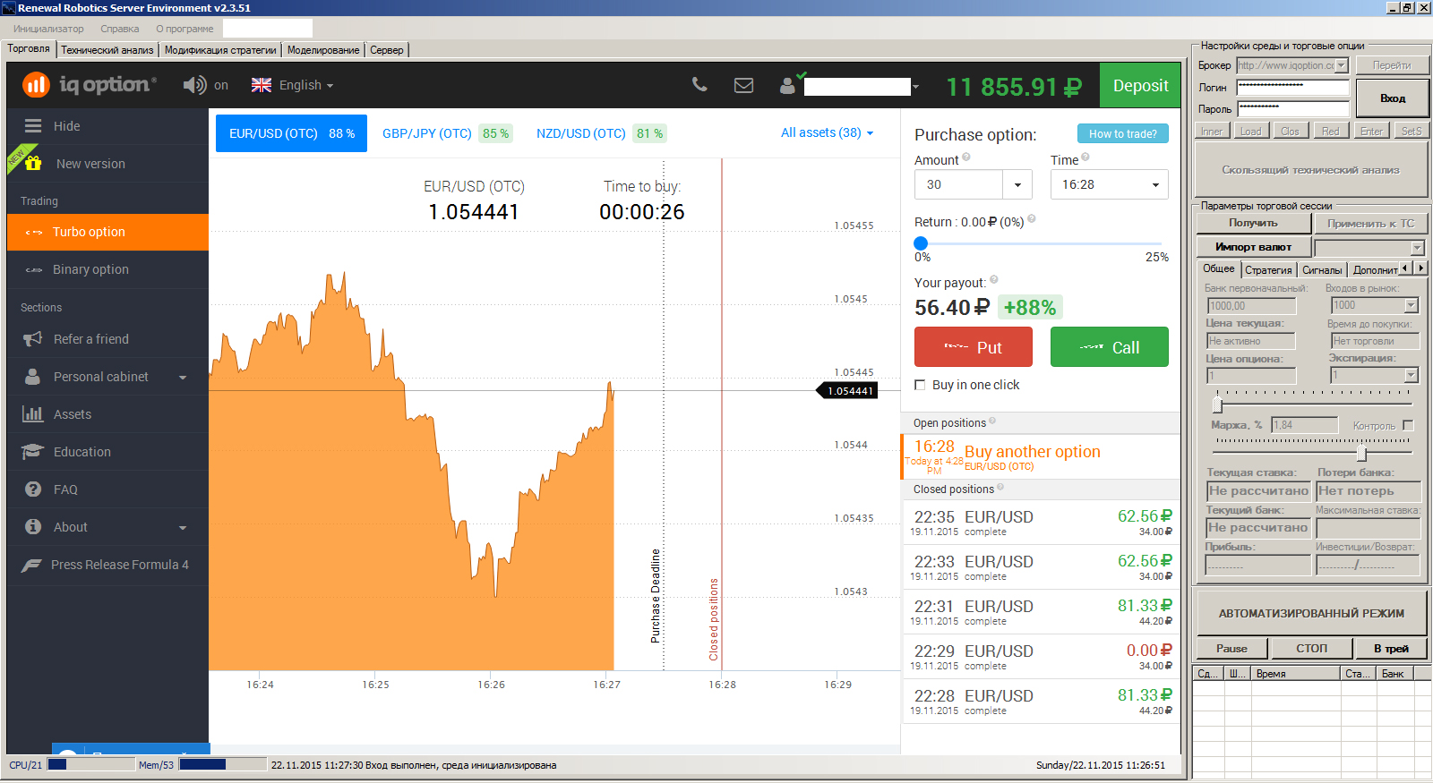Click the Логин input field
Viewport: 1433px width, 783px height.
point(1292,88)
